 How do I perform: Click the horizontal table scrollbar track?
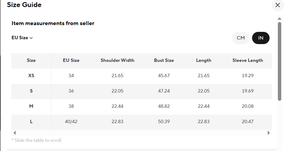(141, 133)
